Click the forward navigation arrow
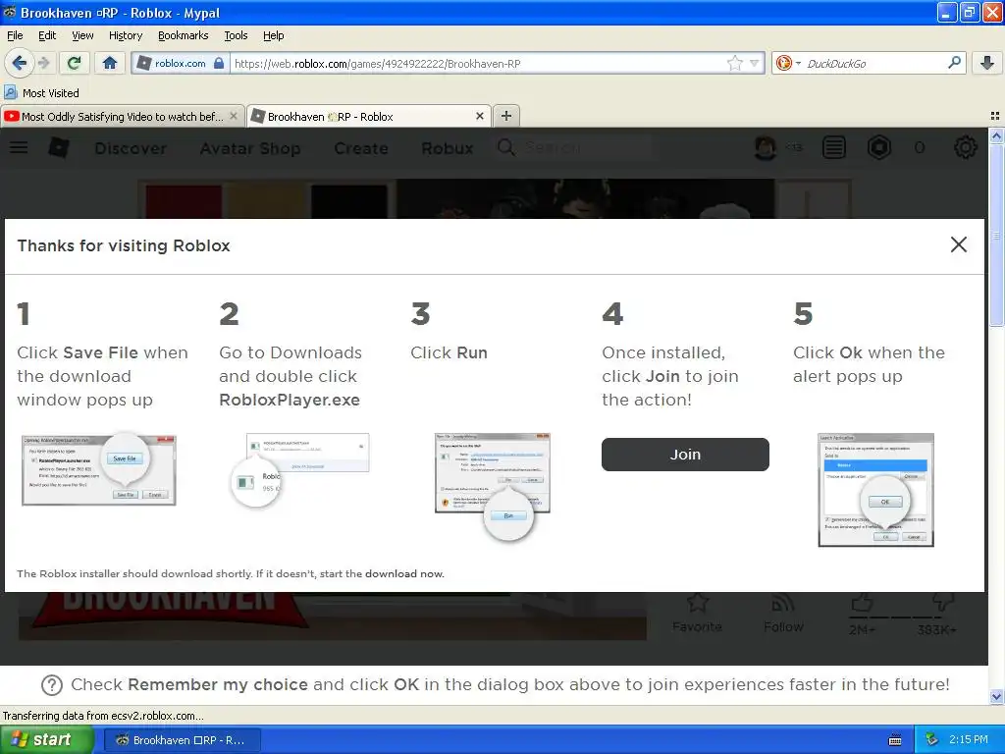This screenshot has height=754, width=1005. pyautogui.click(x=43, y=63)
